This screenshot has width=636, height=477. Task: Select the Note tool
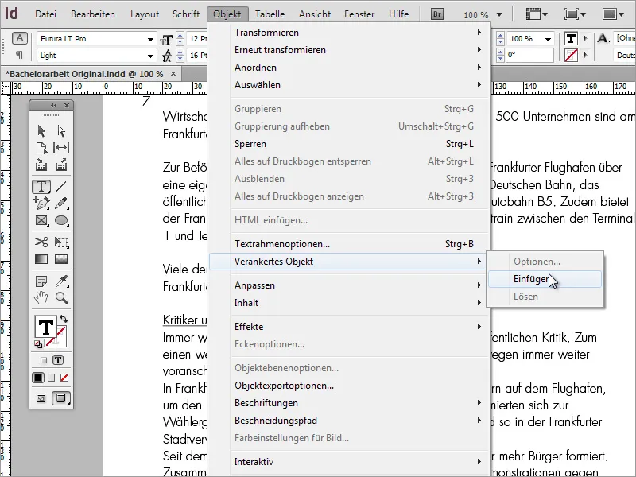coord(41,281)
